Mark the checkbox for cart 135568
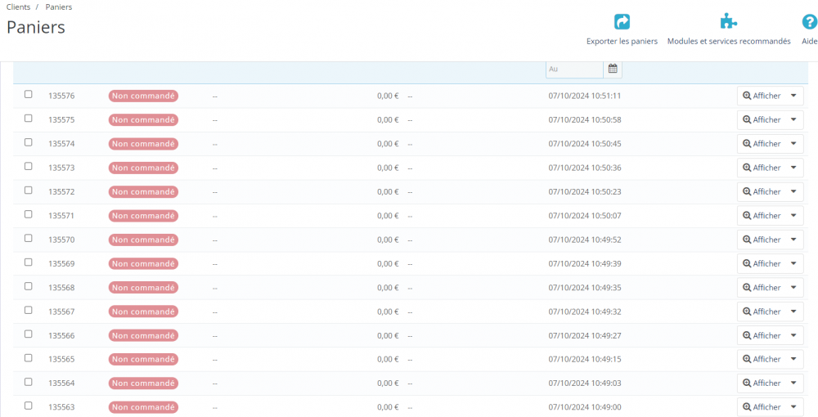This screenshot has height=417, width=818. [28, 286]
